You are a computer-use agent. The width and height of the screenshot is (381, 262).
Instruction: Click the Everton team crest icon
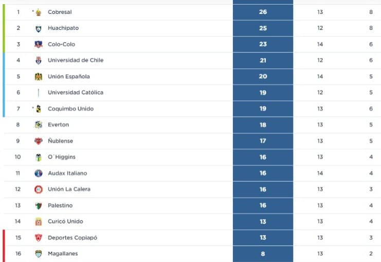39,125
